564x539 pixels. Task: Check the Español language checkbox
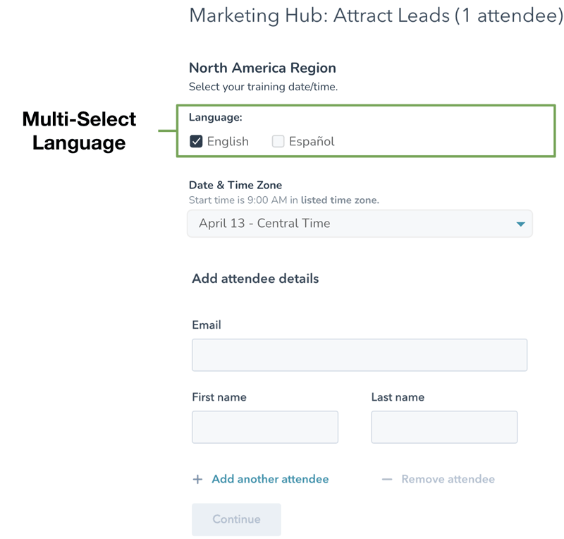tap(278, 141)
